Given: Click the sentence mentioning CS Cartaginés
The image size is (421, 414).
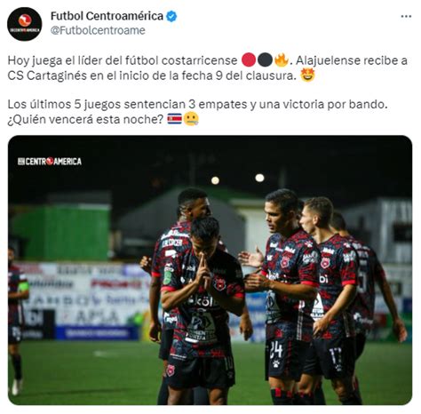Looking at the screenshot, I should (x=208, y=68).
